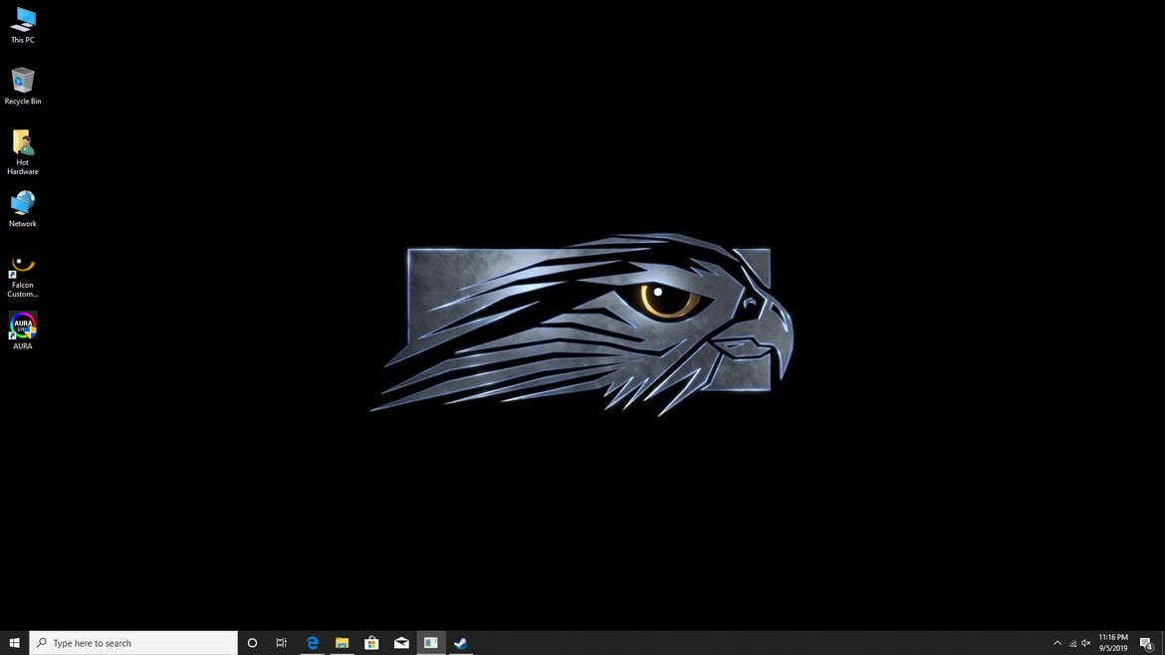
Task: Open the Windows Start menu
Action: point(14,643)
